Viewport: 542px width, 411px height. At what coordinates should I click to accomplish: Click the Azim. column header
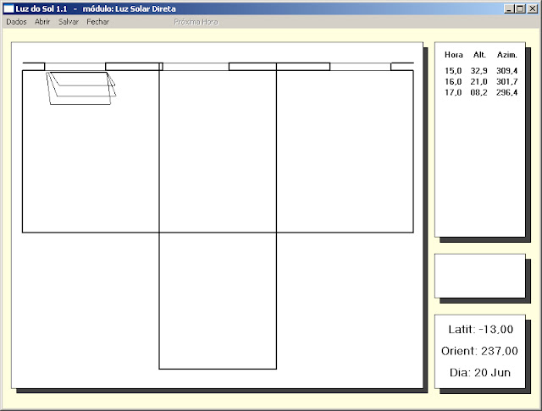point(507,54)
